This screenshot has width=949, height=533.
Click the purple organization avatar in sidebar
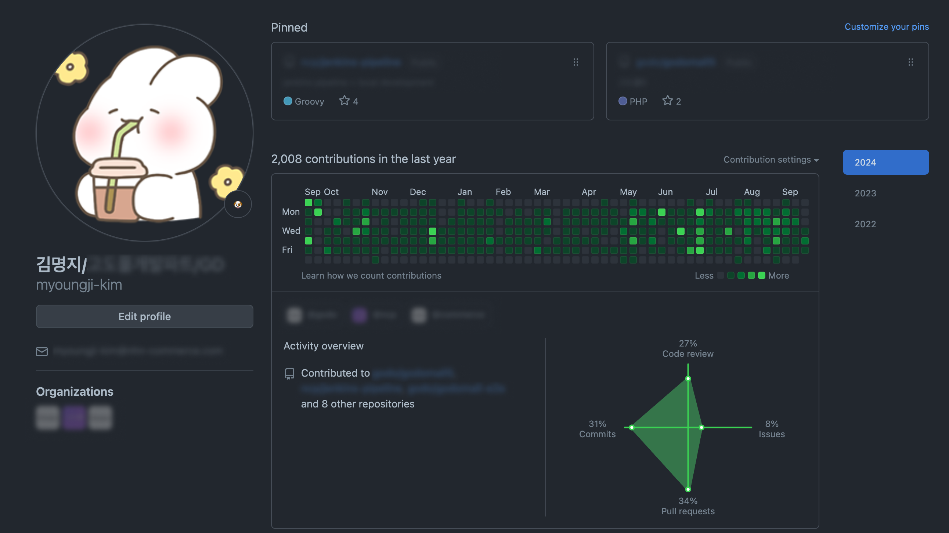tap(74, 418)
